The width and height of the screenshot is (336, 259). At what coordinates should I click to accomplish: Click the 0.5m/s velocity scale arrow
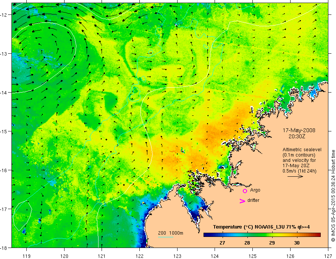click(x=295, y=176)
